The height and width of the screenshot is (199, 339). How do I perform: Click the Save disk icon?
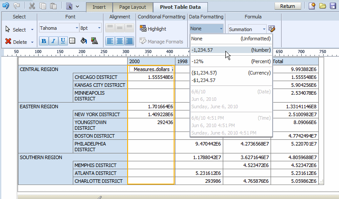(x=332, y=6)
